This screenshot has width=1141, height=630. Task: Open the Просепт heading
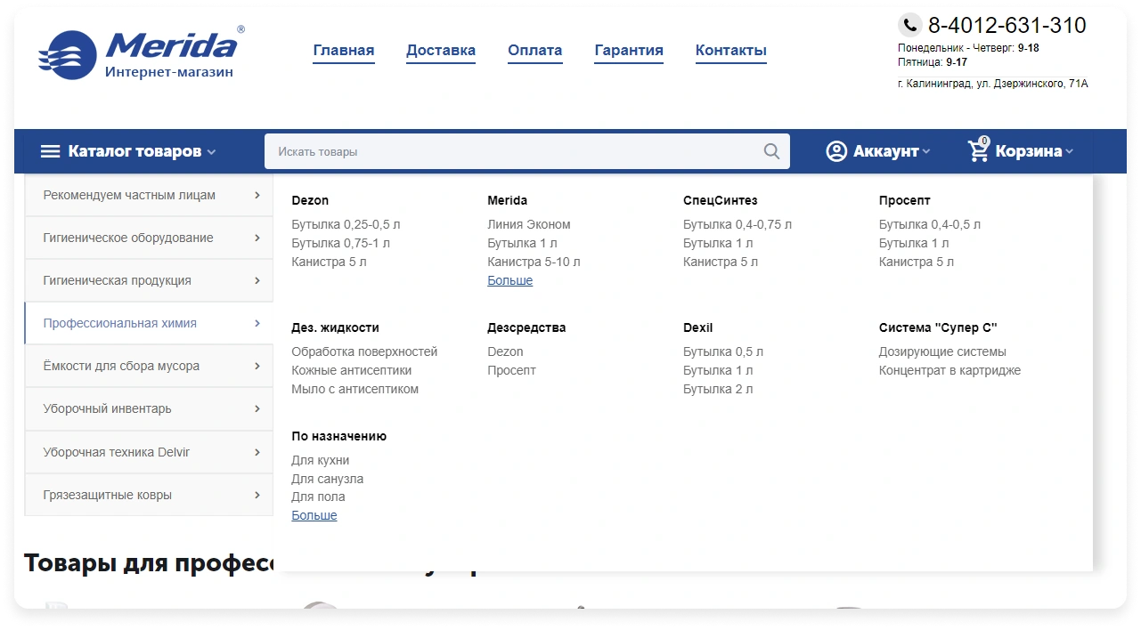pos(905,200)
